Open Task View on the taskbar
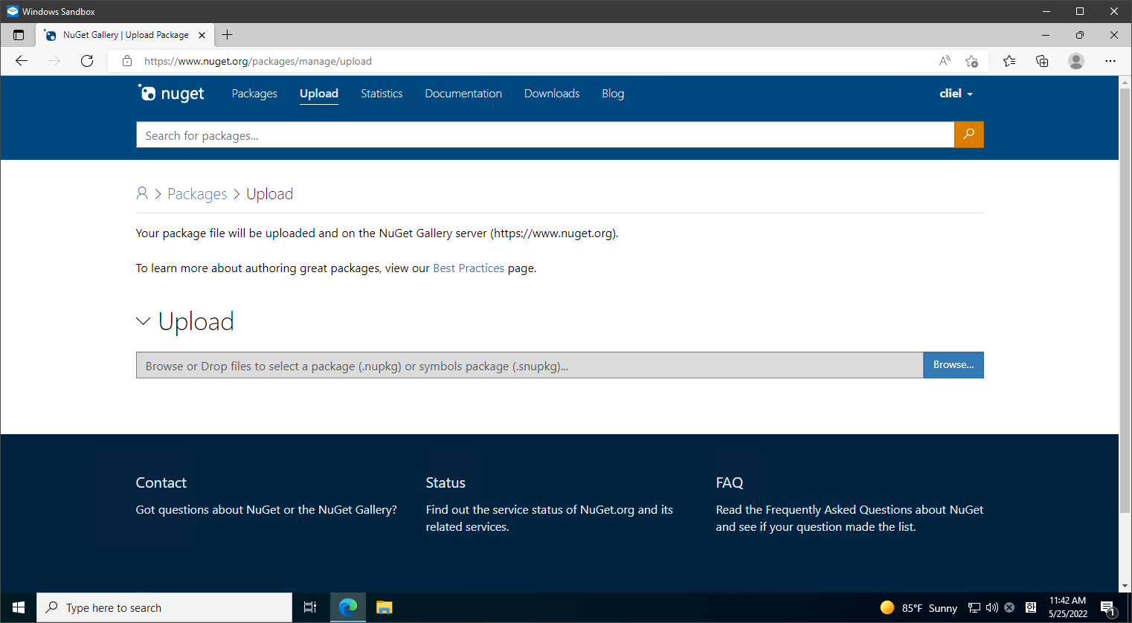Viewport: 1132px width, 623px height. (310, 607)
